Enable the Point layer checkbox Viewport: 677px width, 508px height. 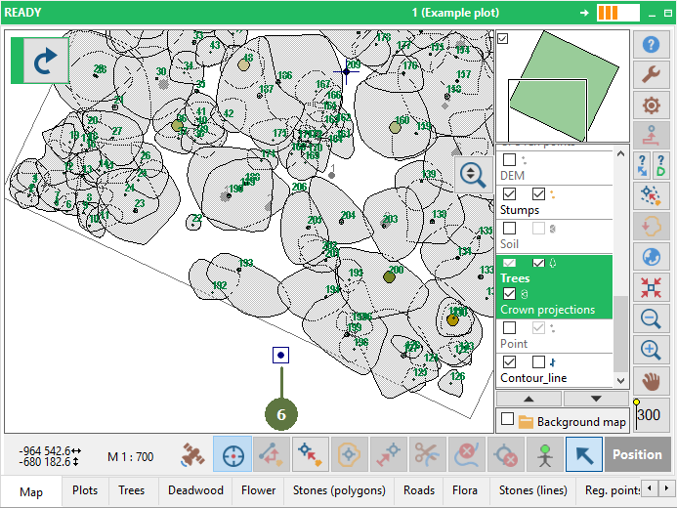[x=510, y=327]
